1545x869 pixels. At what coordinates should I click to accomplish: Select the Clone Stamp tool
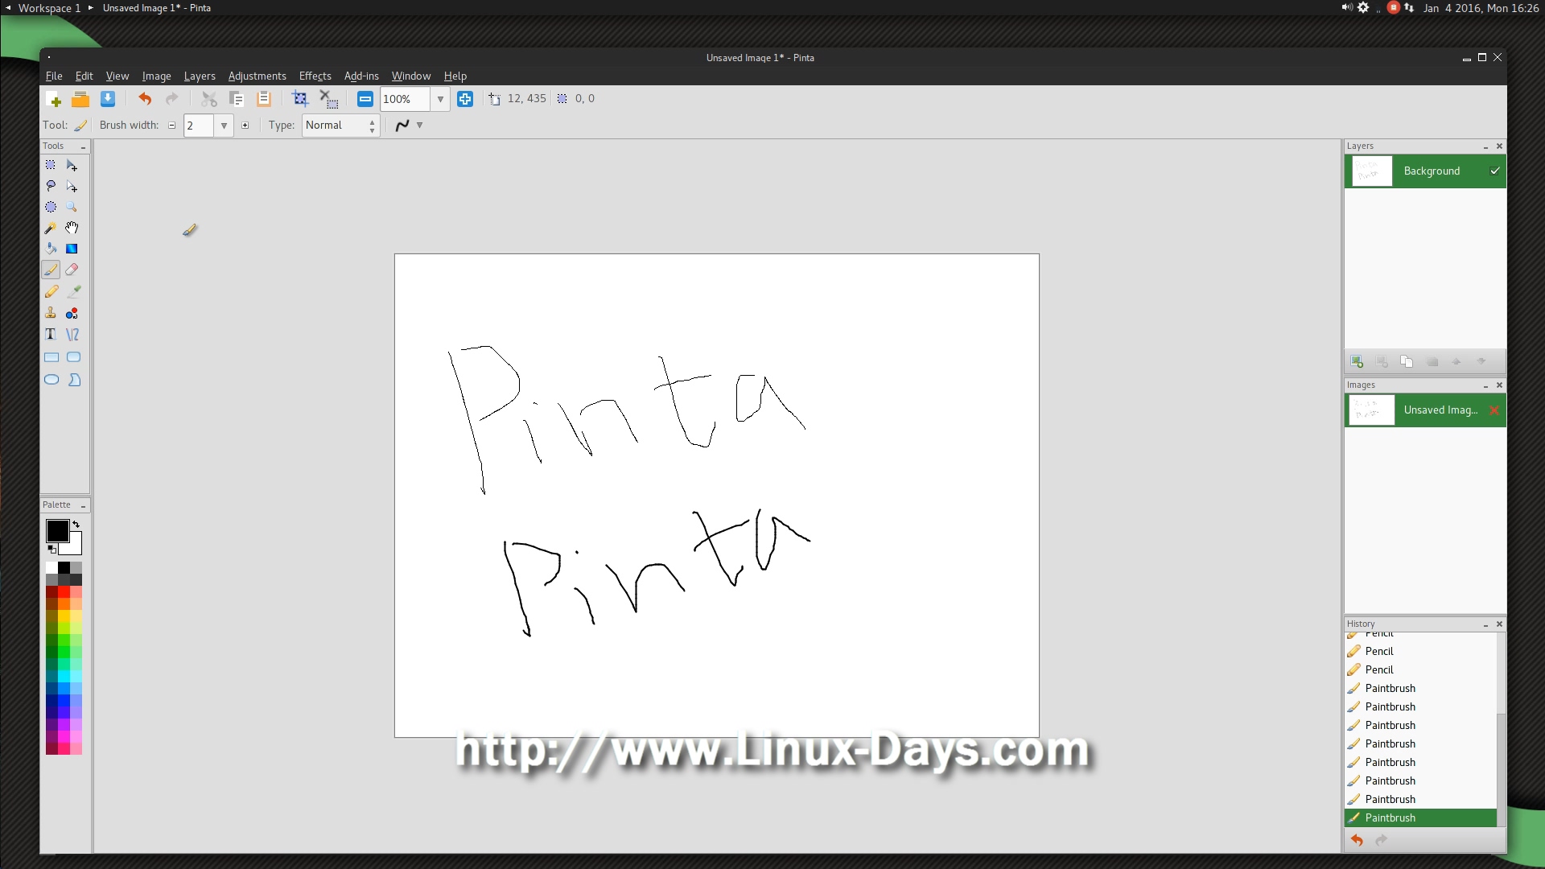51,313
